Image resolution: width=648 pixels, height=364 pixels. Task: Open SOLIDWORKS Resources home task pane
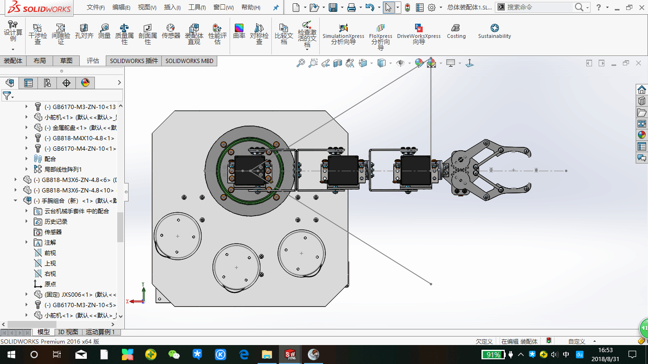click(642, 90)
